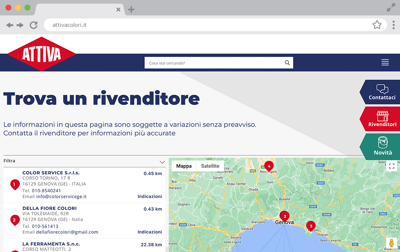Open the hamburger menu
The height and width of the screenshot is (252, 400).
coord(385,62)
